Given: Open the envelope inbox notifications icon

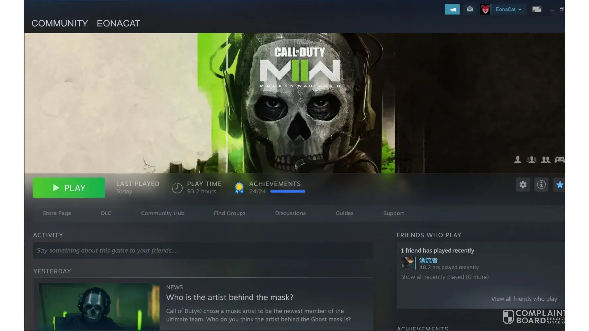Looking at the screenshot, I should [470, 9].
